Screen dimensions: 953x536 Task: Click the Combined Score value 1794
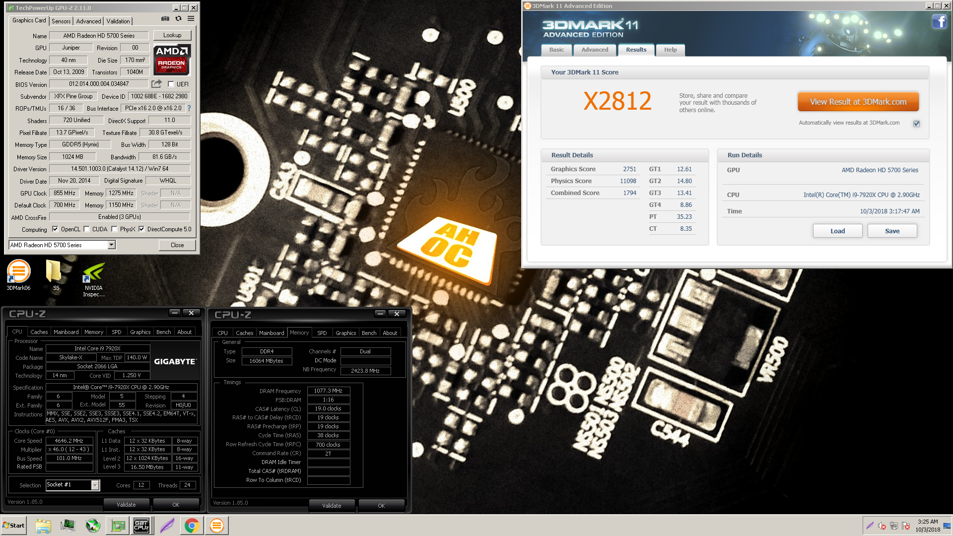pyautogui.click(x=629, y=193)
